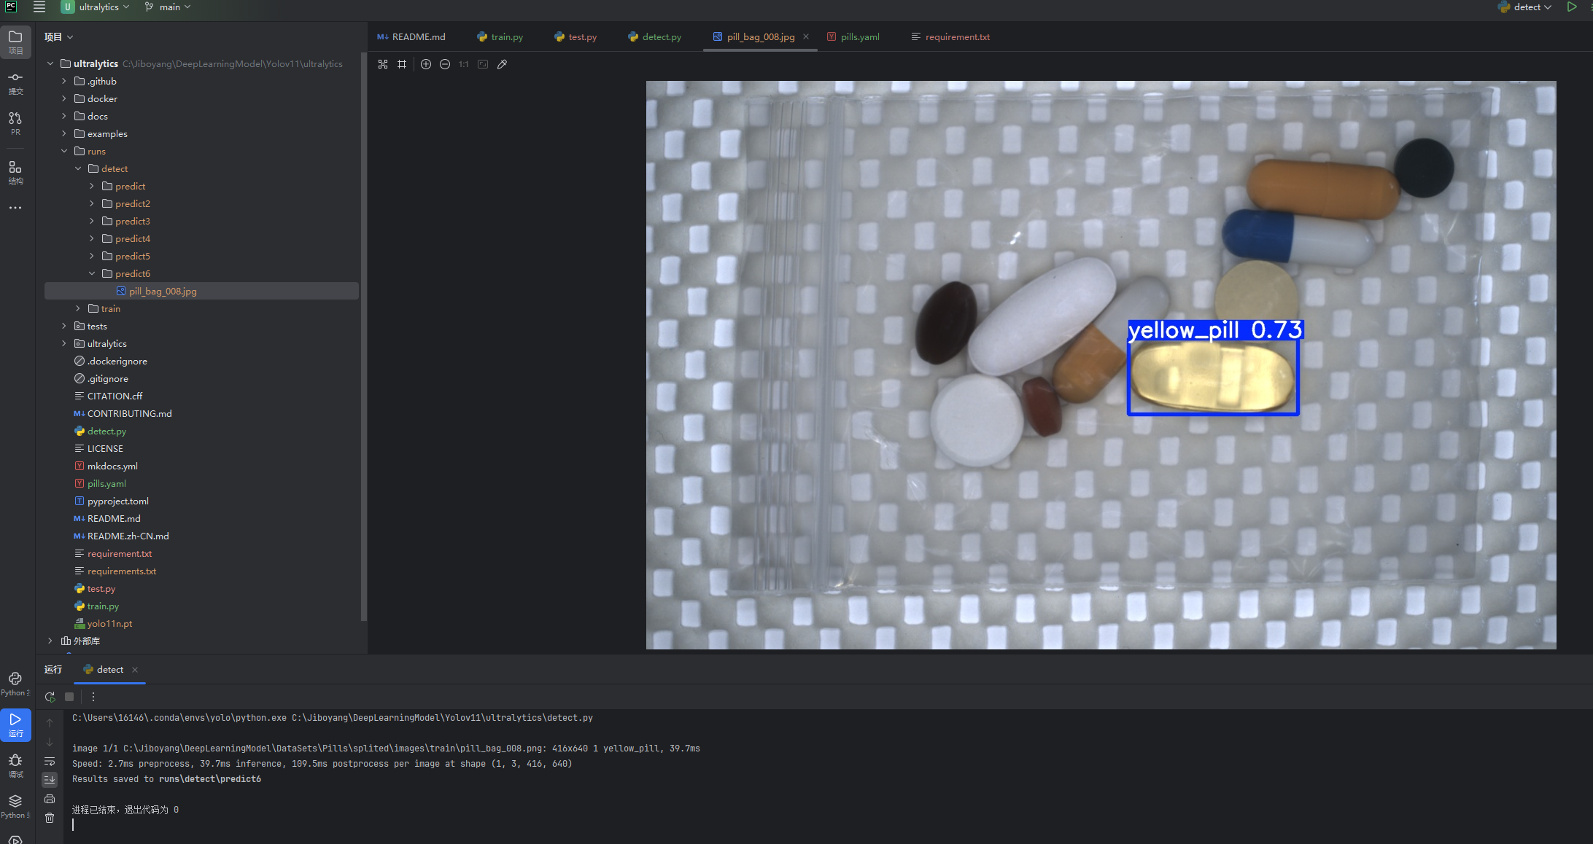Screen dimensions: 1593x844
Task: Toggle the grid overlay in image viewer
Action: click(x=402, y=64)
